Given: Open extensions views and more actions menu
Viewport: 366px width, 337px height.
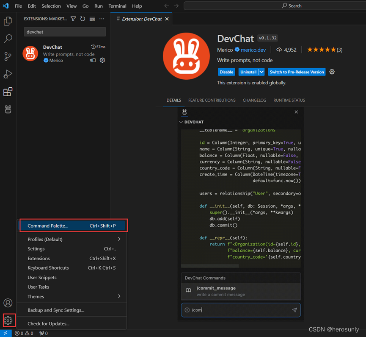Looking at the screenshot, I should pos(102,19).
